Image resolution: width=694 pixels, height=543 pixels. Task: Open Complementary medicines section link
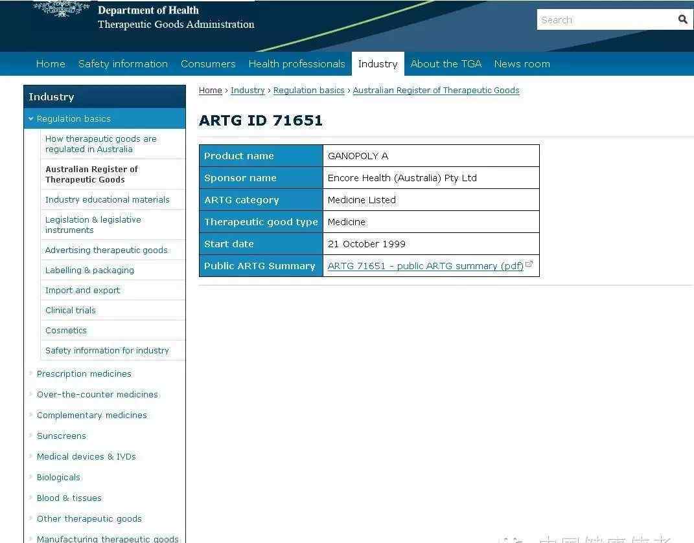[91, 415]
